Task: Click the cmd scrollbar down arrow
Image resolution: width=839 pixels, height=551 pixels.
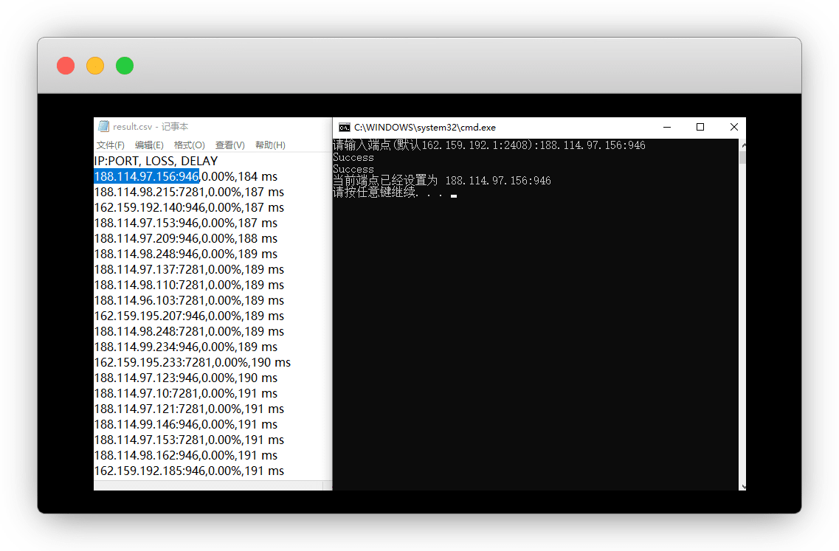Action: coord(742,486)
